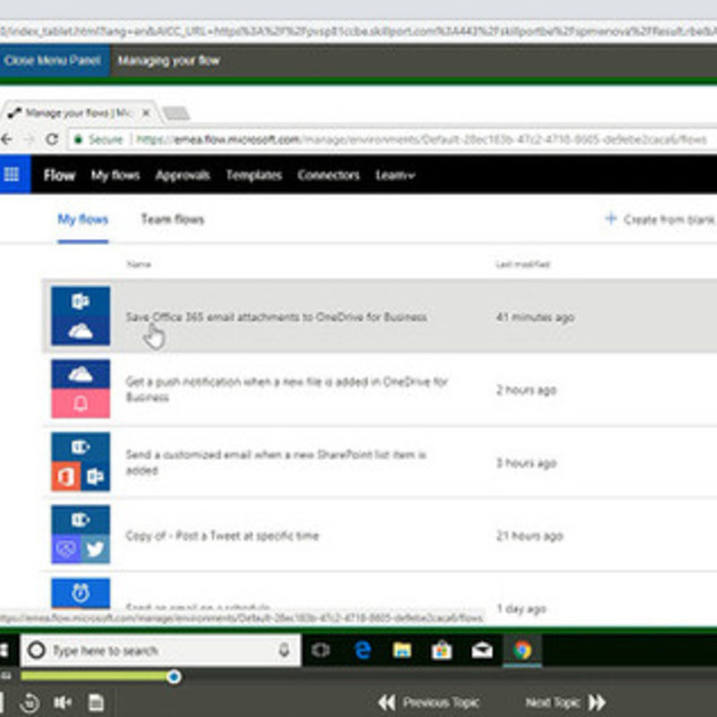Select the My flows tab
717x717 pixels.
82,220
